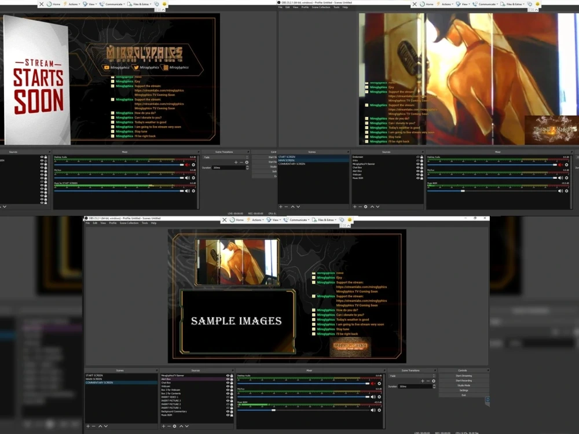The width and height of the screenshot is (579, 434).
Task: Add a scene in top-right OBS window
Action: coord(281,207)
